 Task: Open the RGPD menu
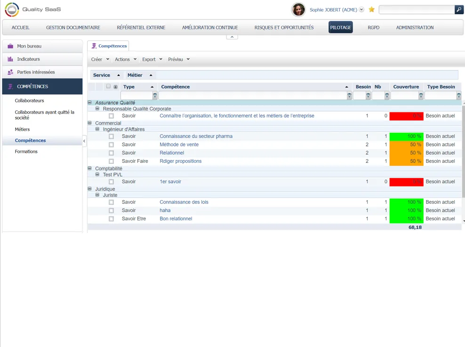[374, 28]
